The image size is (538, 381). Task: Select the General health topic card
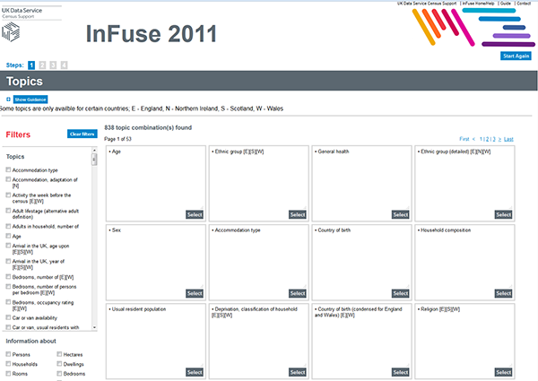401,214
